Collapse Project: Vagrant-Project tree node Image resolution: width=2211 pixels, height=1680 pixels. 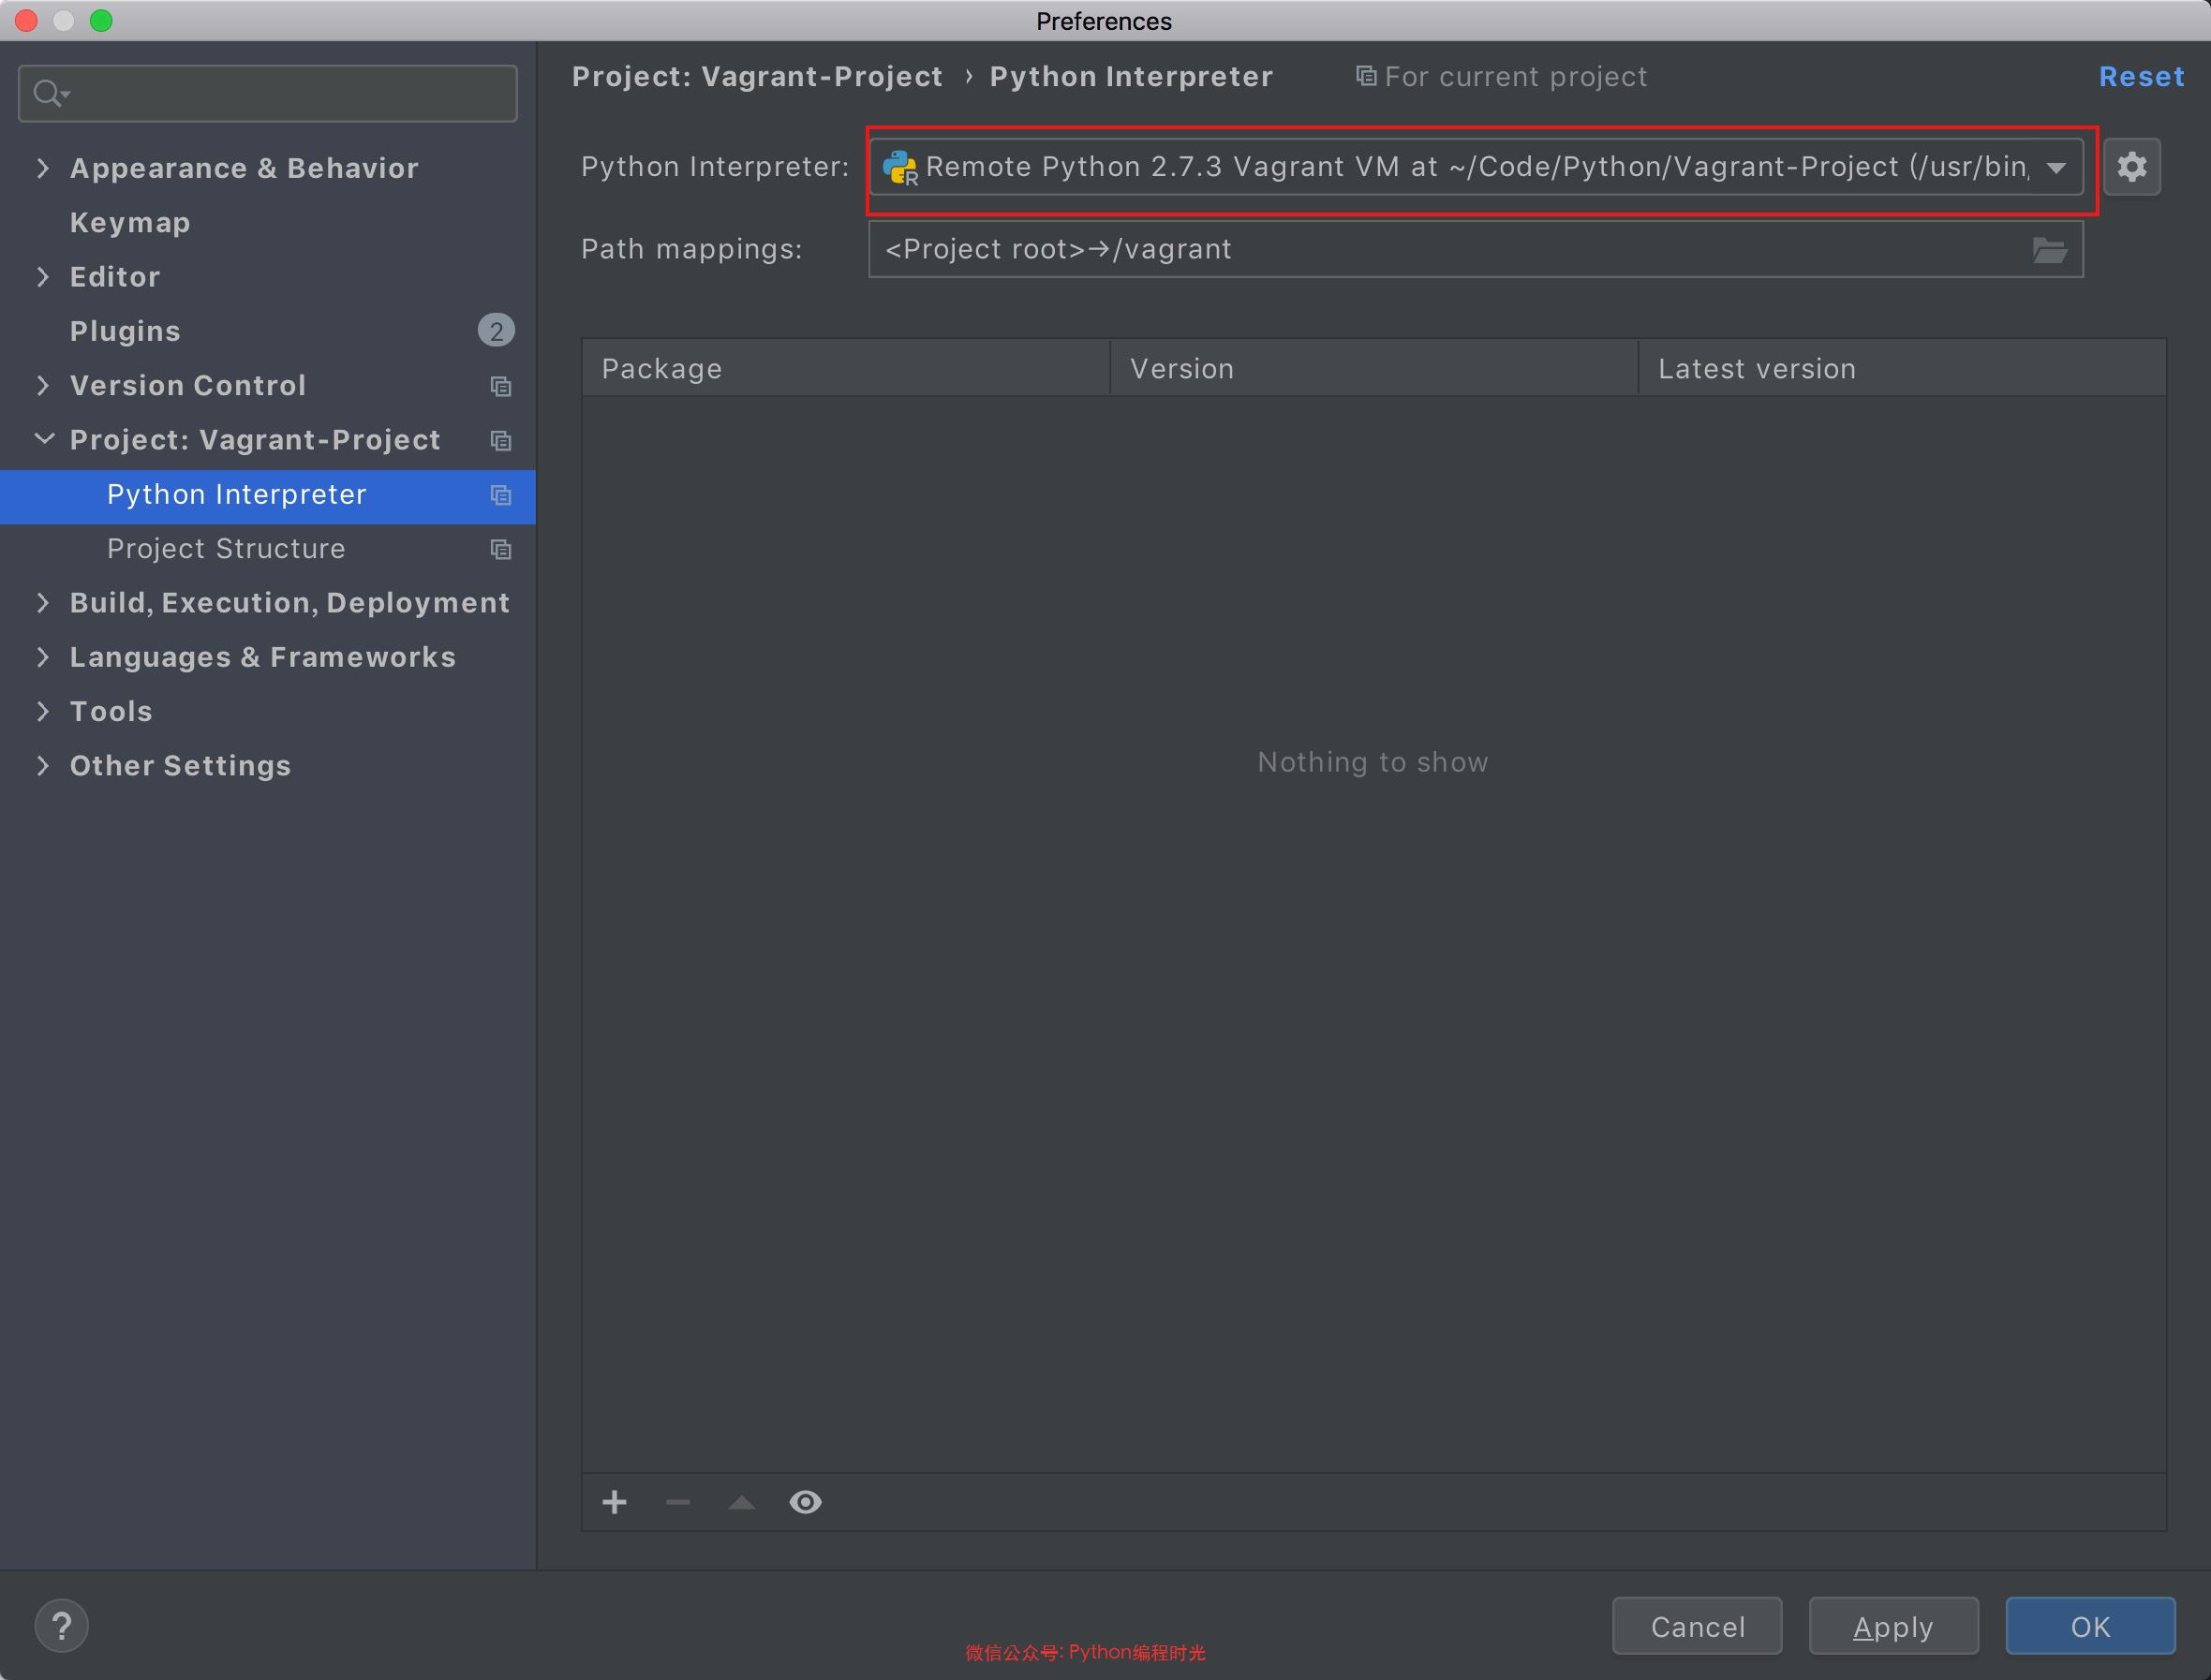pos(44,439)
